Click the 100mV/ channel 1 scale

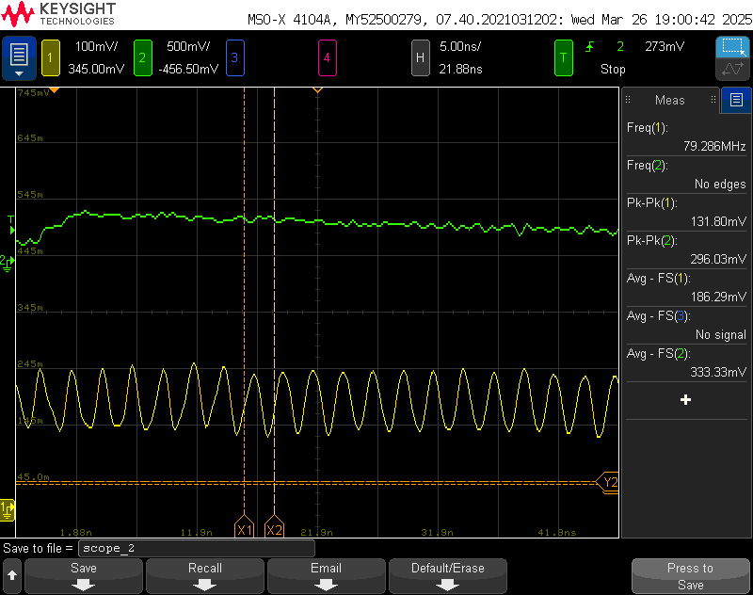(96, 46)
